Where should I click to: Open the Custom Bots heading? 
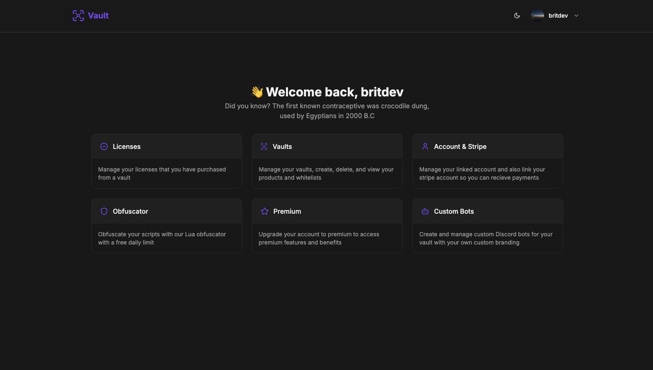(454, 211)
